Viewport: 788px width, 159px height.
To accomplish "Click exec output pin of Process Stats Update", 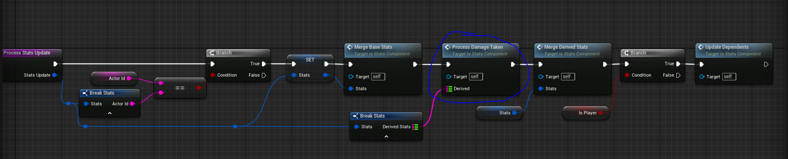I will click(55, 64).
